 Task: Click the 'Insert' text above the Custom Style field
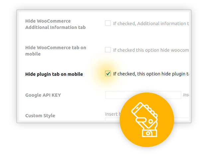coord(112,114)
